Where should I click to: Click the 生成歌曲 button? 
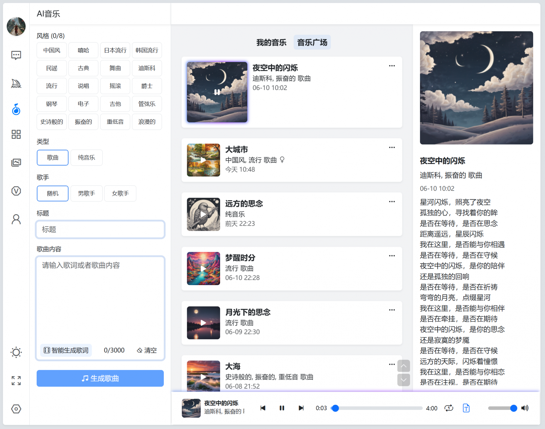pos(100,378)
